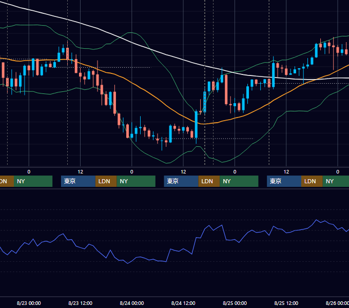Select the NY session block spanning 8/23 00:00
Viewport: 349px width, 308px height.
[33, 181]
